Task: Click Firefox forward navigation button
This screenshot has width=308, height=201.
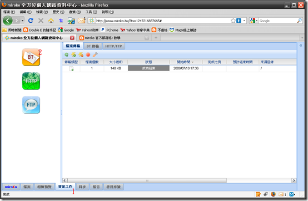Action: point(17,21)
